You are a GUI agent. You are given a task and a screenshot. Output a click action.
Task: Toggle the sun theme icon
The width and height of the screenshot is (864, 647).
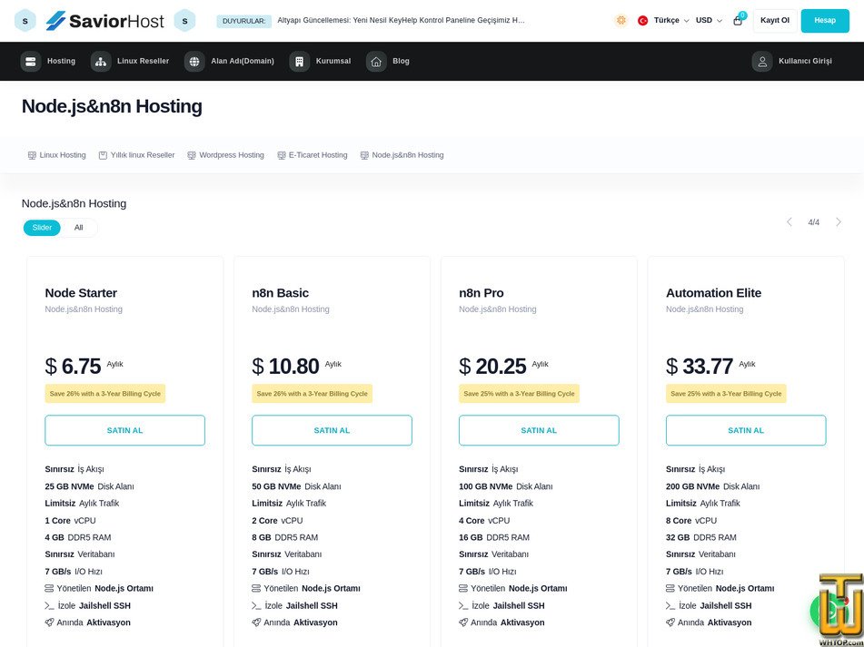point(621,20)
